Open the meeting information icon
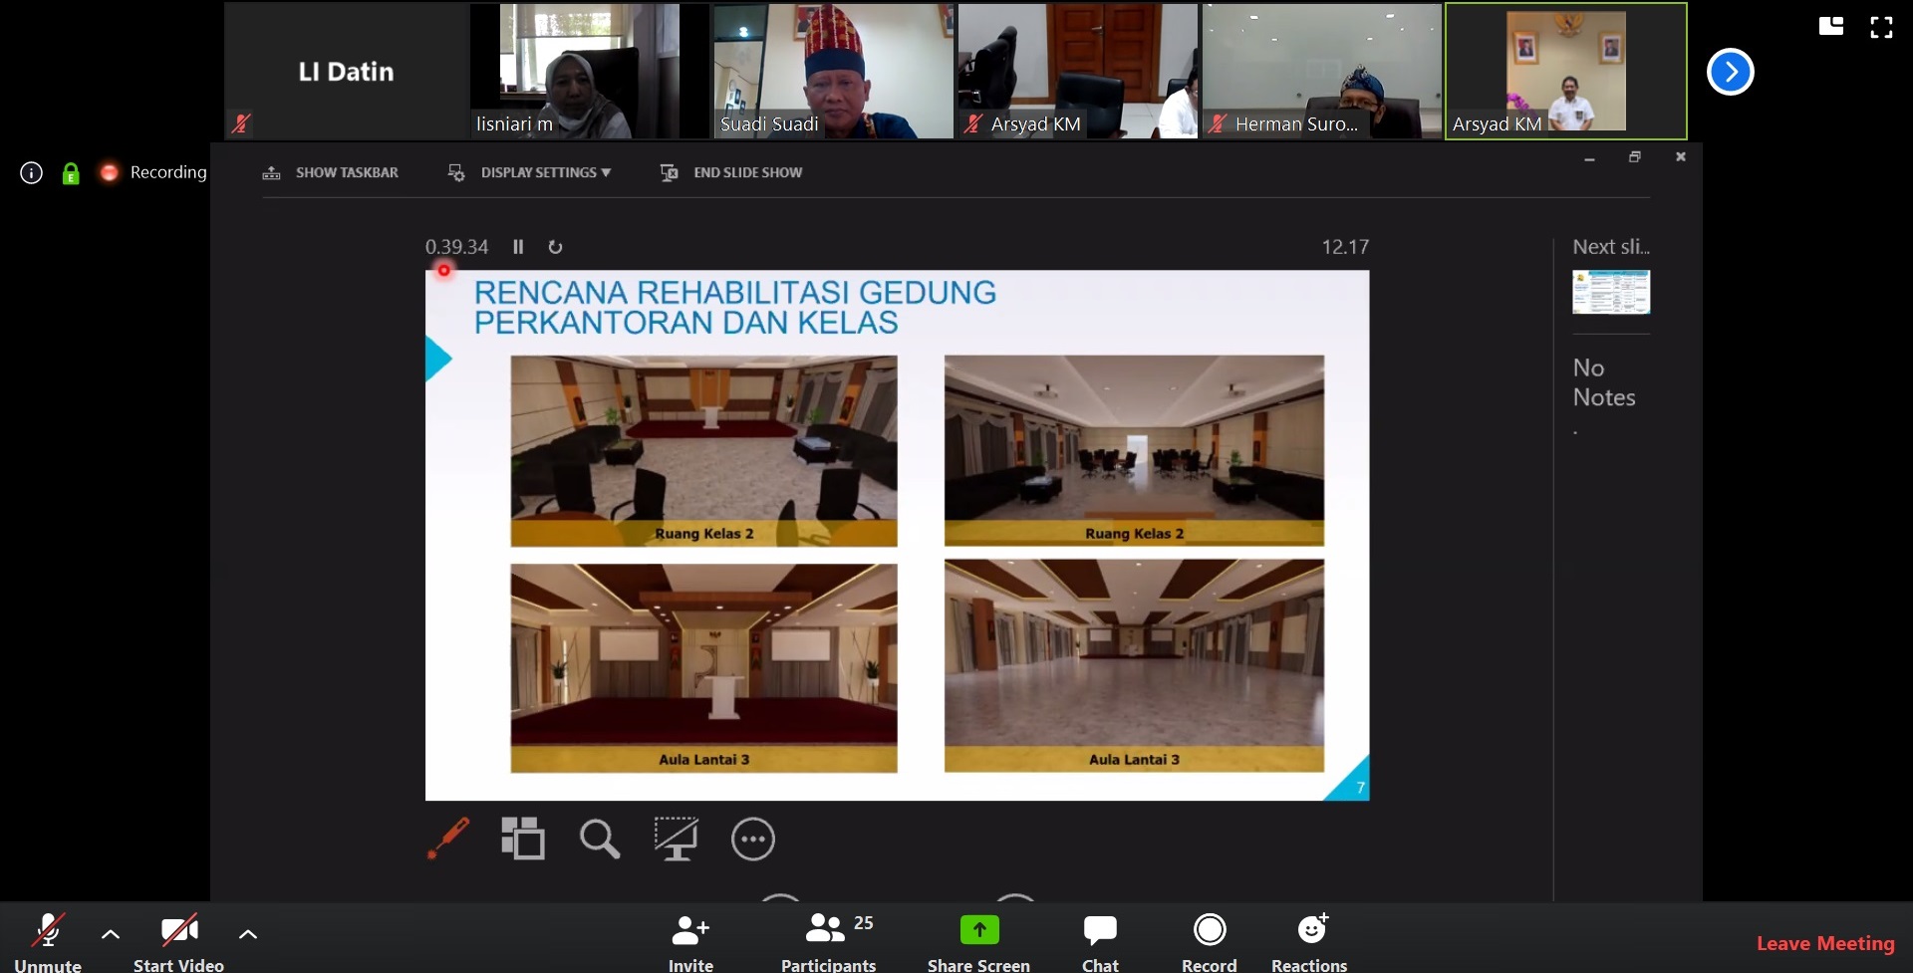 pos(32,173)
